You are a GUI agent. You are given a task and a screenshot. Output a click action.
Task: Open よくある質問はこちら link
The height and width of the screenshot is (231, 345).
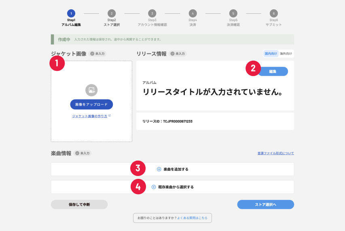click(192, 218)
